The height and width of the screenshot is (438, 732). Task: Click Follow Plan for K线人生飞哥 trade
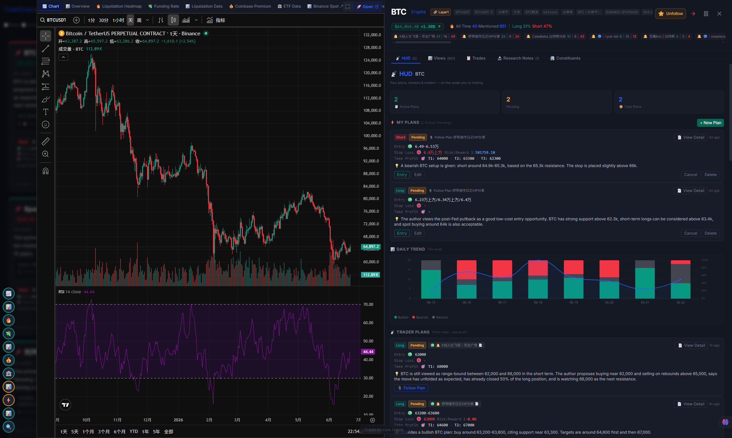tap(411, 388)
